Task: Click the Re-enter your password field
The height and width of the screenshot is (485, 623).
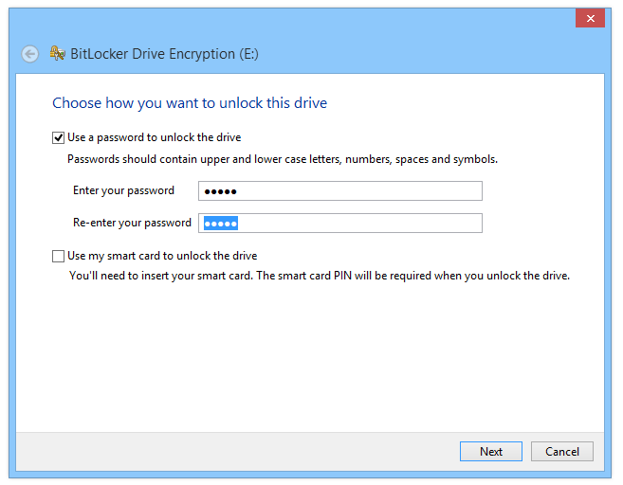Action: [340, 223]
